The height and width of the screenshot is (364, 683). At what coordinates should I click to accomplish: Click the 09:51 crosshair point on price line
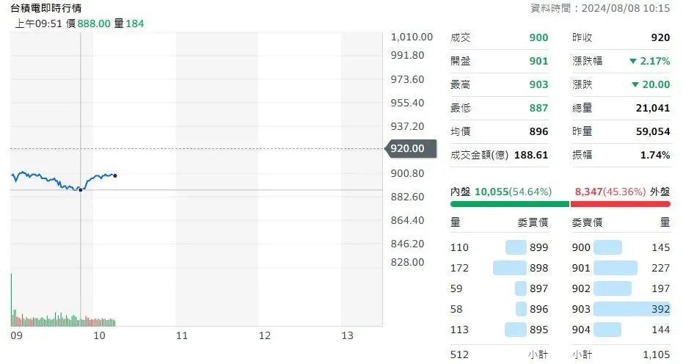tap(81, 190)
